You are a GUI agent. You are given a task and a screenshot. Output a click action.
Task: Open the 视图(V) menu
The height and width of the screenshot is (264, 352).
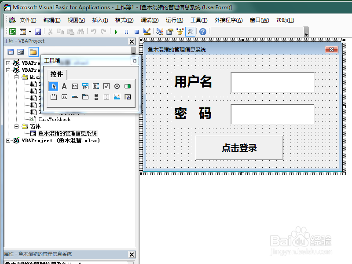click(76, 20)
